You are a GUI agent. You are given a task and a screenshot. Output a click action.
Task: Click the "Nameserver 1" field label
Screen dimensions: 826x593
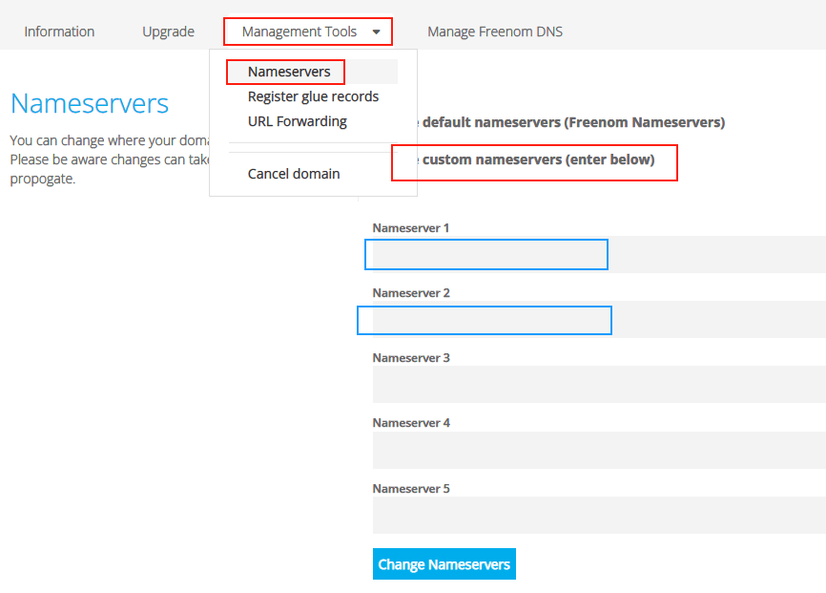click(x=410, y=228)
